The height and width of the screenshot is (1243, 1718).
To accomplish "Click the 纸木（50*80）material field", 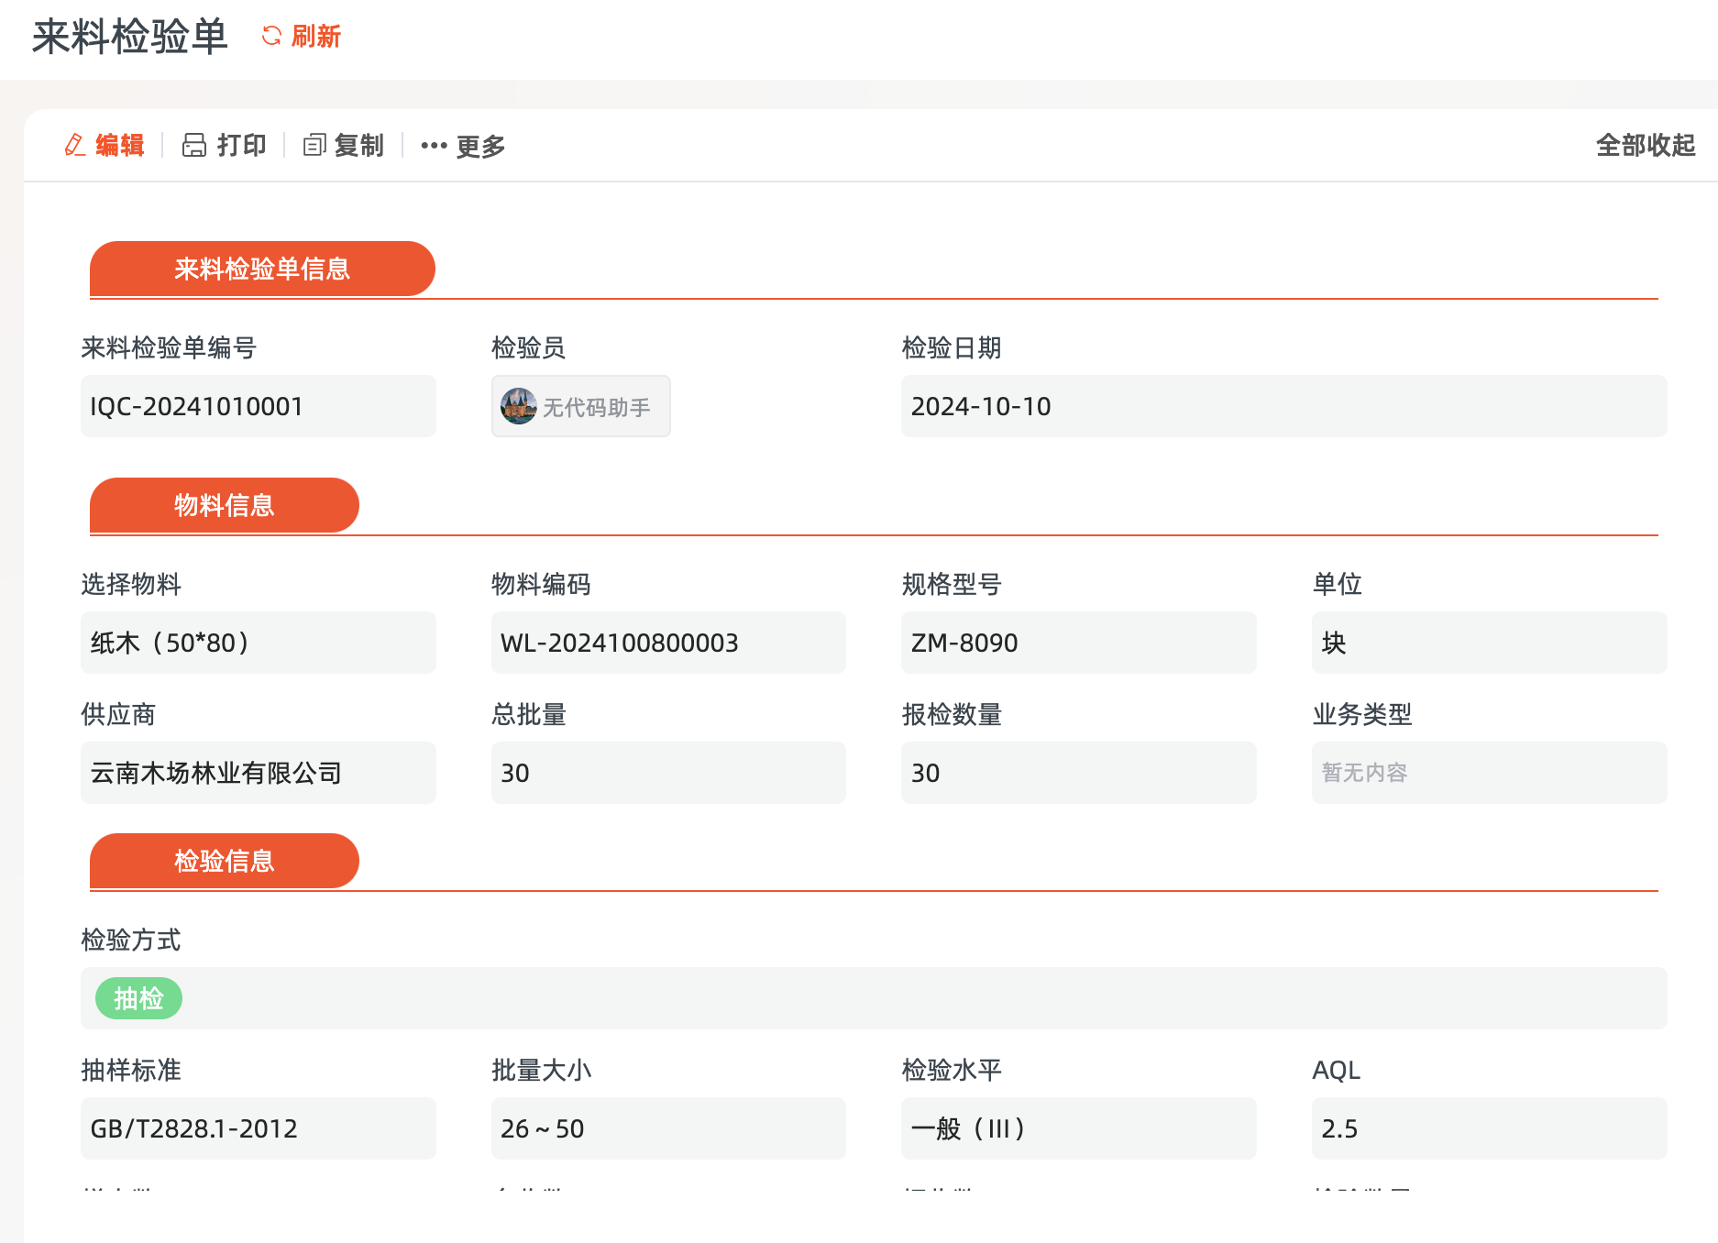I will [259, 643].
